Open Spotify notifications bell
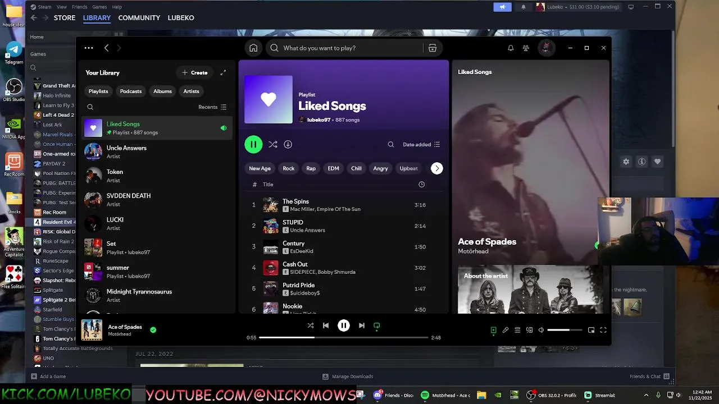This screenshot has width=719, height=404. tap(511, 48)
